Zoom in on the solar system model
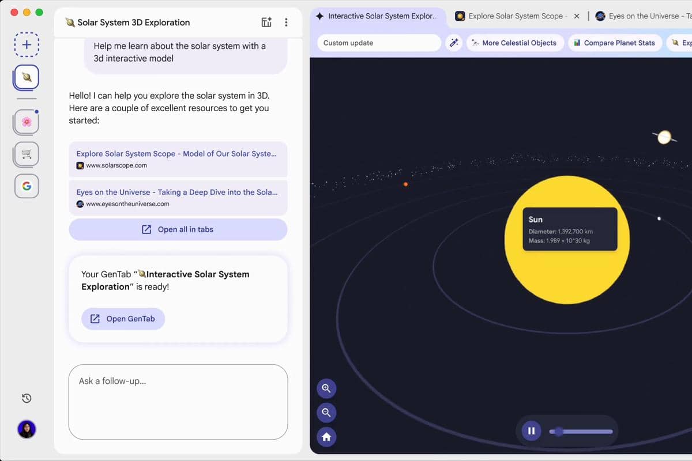The width and height of the screenshot is (692, 461). click(326, 388)
